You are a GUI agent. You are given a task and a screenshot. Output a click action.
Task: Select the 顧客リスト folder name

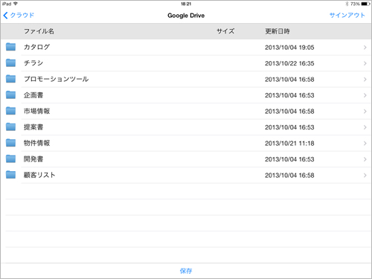(x=39, y=175)
